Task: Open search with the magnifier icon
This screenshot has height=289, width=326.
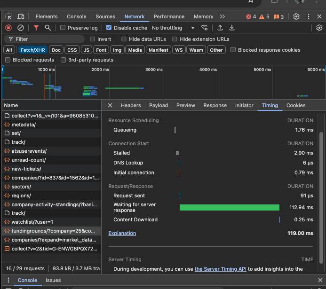Action: 48,28
